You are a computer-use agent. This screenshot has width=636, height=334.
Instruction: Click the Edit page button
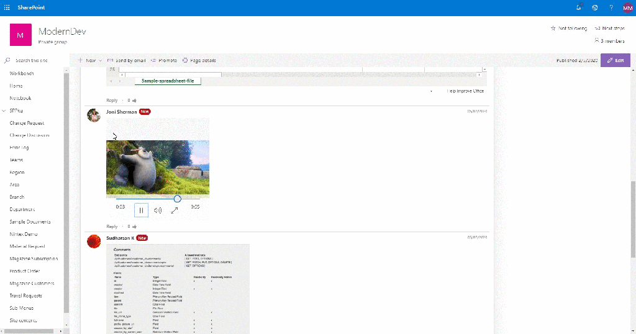point(615,60)
